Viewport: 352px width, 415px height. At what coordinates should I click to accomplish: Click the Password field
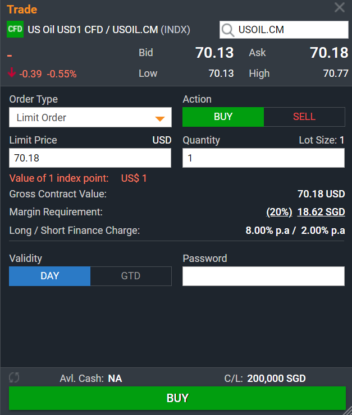(x=263, y=276)
